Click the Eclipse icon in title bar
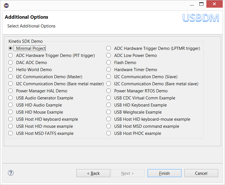Screen dimensions: 225x185 [x=6, y=5]
